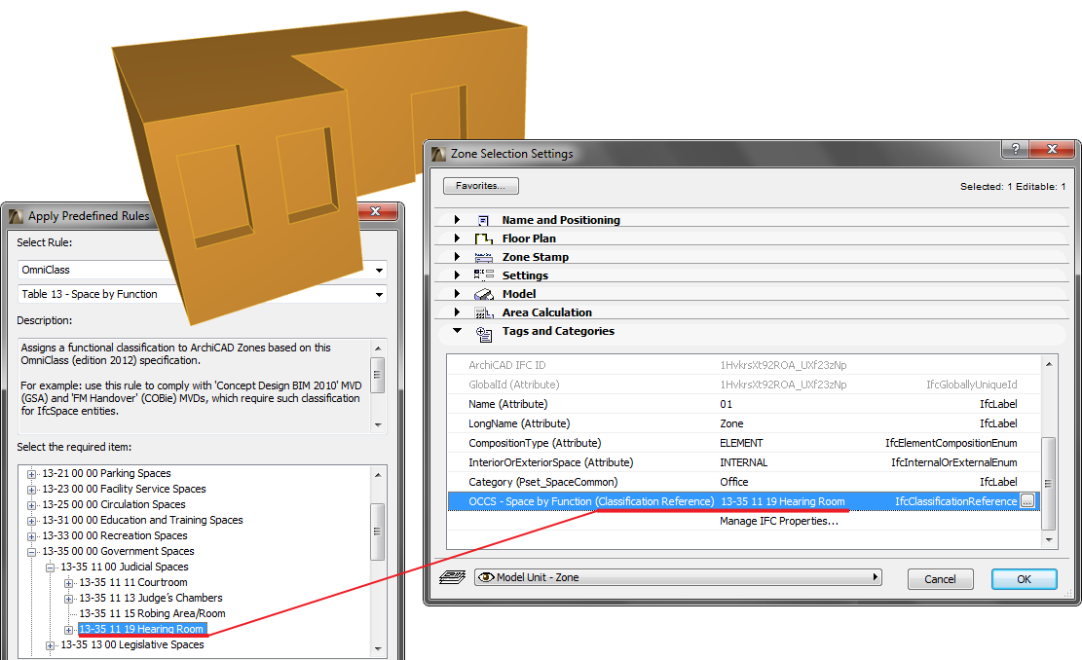Screen dimensions: 1082x660
Task: Expand 13-25 00 00 Circulation Spaces node
Action: tap(31, 505)
